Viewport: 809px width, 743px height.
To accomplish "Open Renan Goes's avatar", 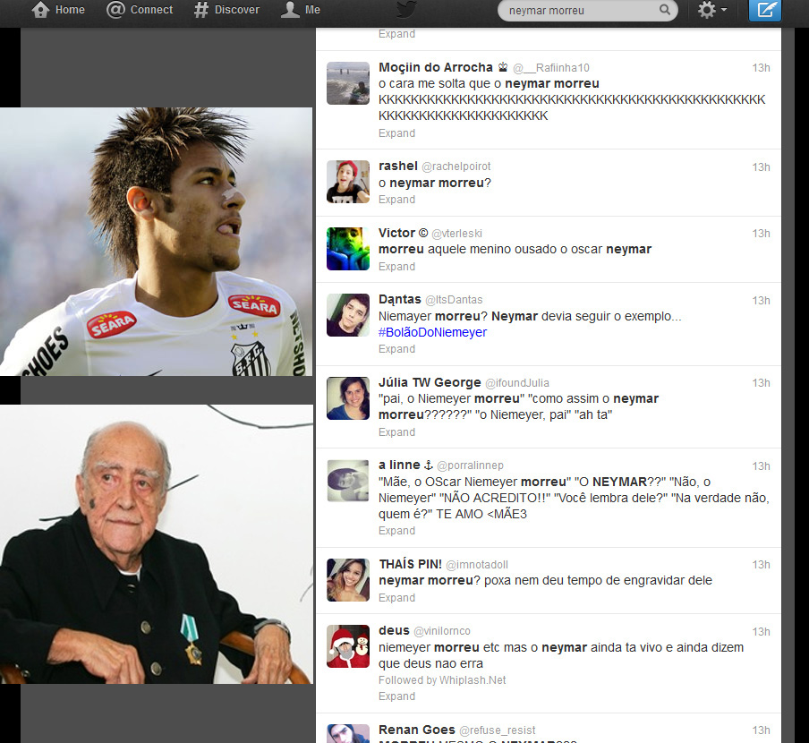I will pyautogui.click(x=348, y=734).
